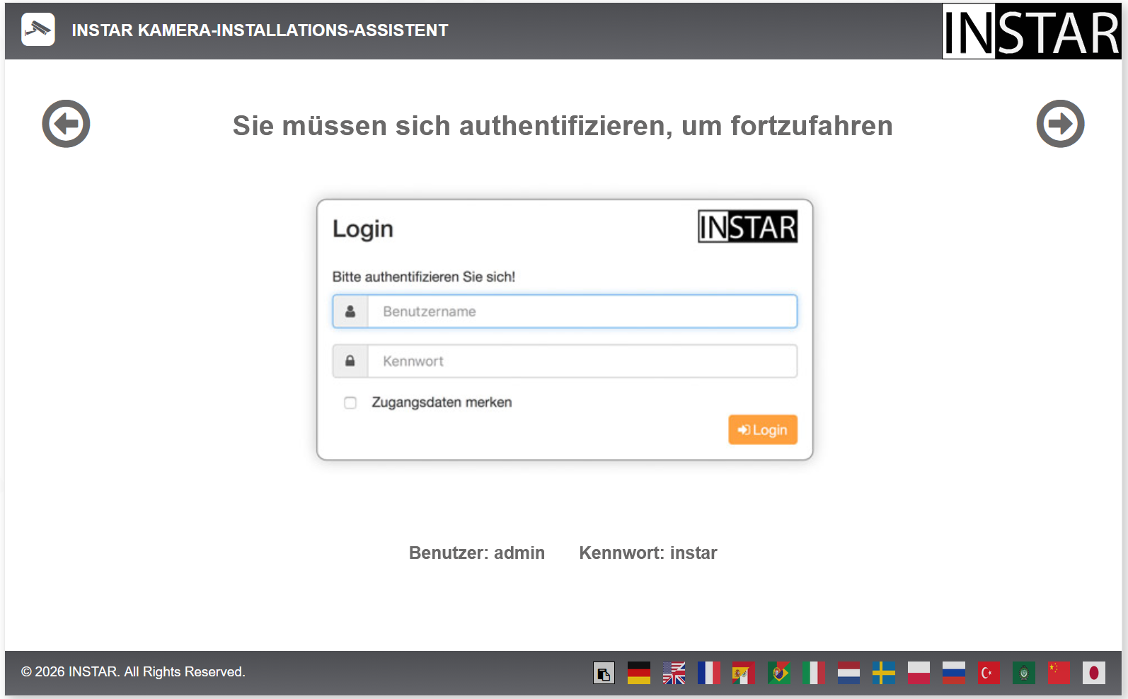Switch language with the US/UK flag

(674, 673)
